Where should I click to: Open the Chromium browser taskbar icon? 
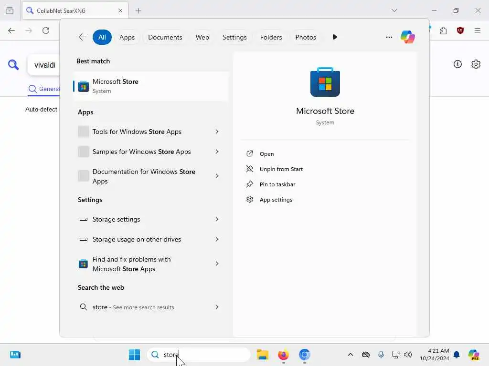(304, 355)
